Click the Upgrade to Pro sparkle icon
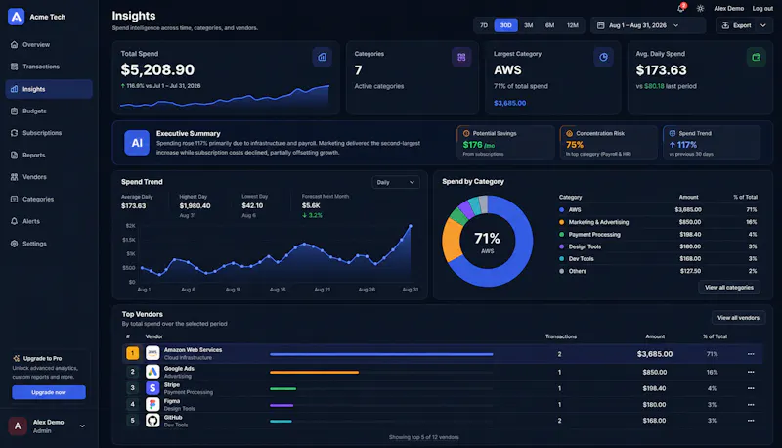Image resolution: width=782 pixels, height=448 pixels. coord(17,358)
